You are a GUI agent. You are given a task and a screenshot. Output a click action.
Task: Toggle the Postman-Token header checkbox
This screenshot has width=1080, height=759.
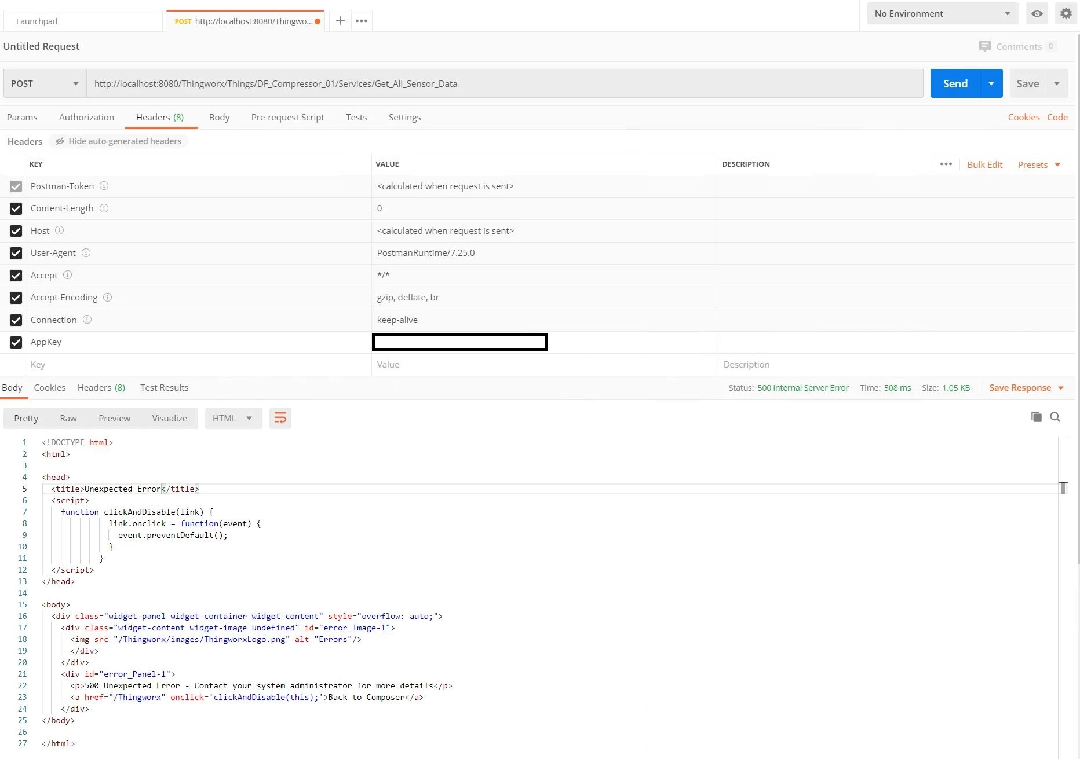[16, 186]
